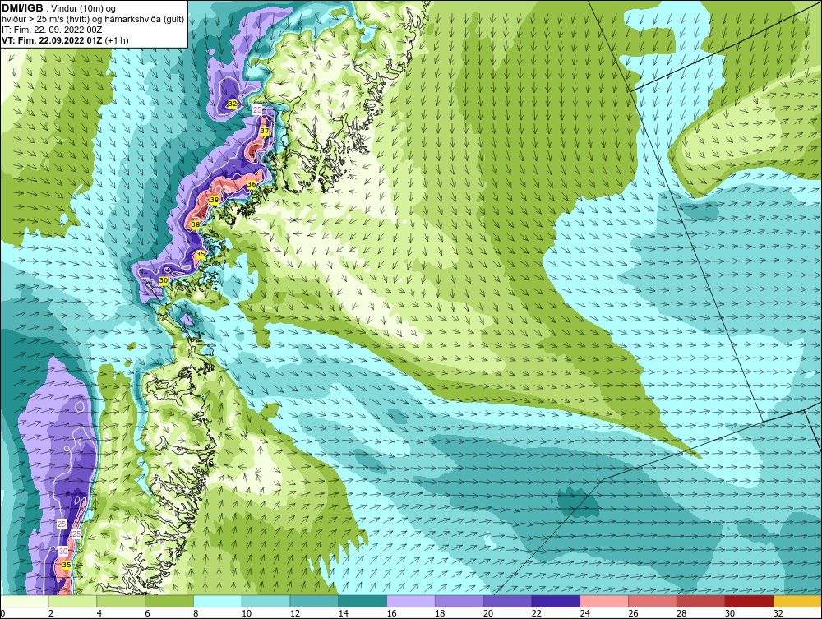The image size is (822, 619).
Task: Click the legend scale number 8
Action: click(196, 613)
